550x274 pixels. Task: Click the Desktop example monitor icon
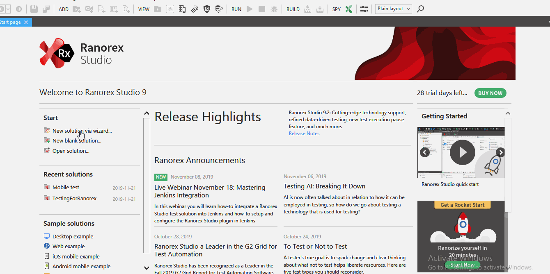[x=47, y=236]
